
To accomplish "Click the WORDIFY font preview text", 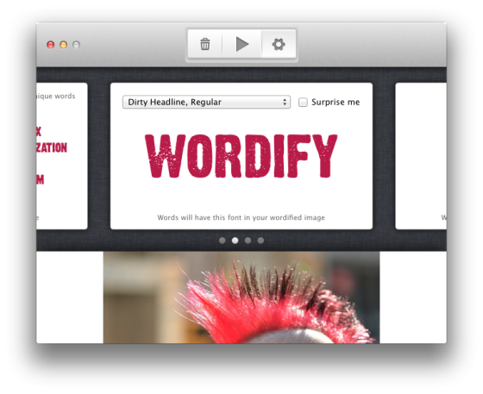I will point(241,156).
